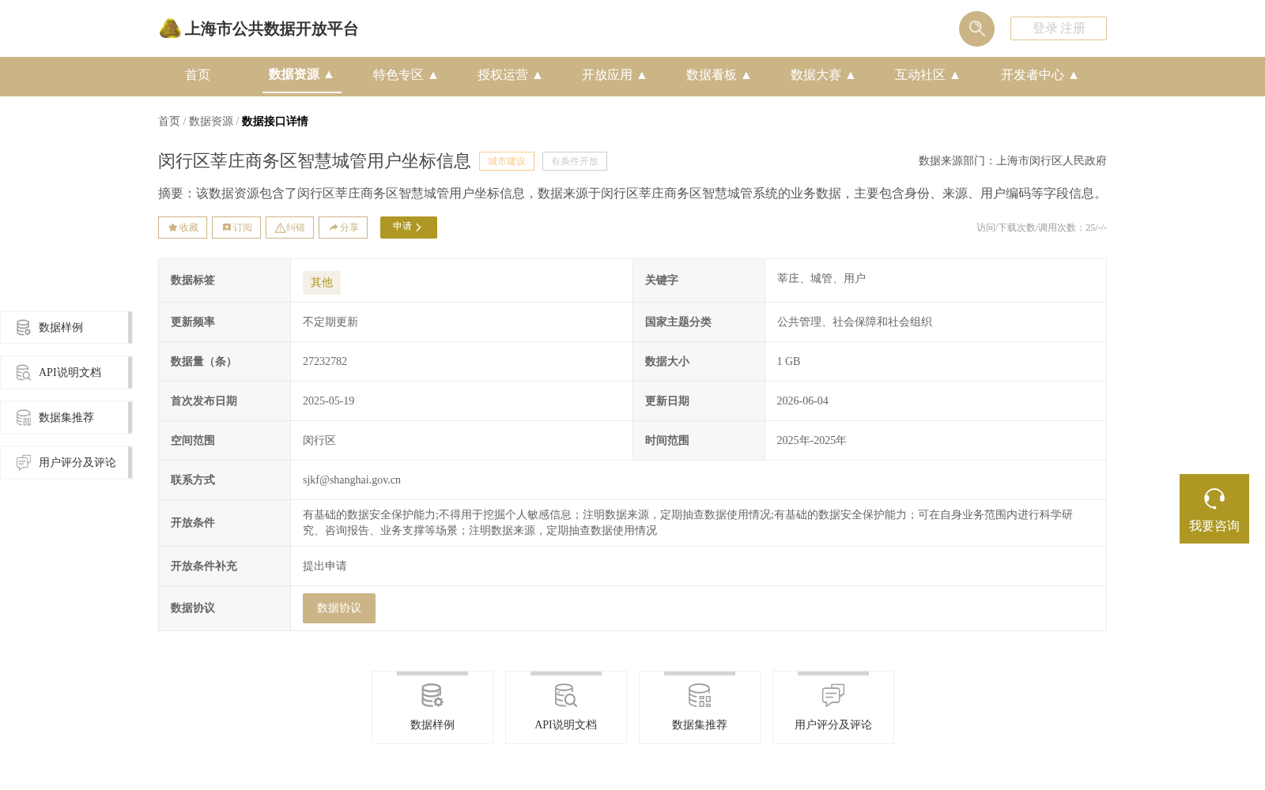
Task: Click the update date 2026-06-04
Action: [x=802, y=401]
